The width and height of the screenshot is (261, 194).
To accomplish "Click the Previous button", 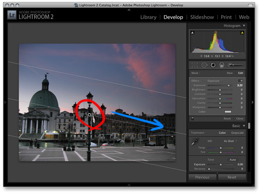I will click(x=202, y=177).
